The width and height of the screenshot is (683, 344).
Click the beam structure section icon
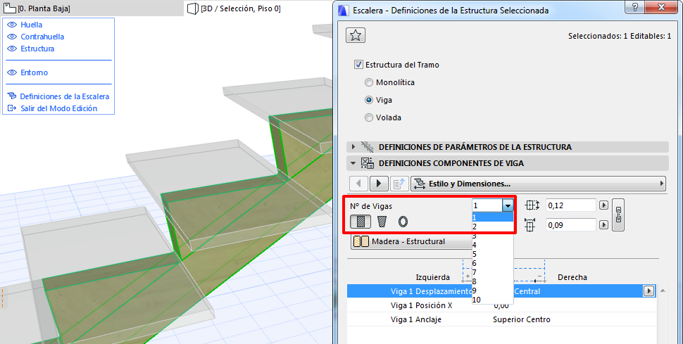pyautogui.click(x=367, y=163)
